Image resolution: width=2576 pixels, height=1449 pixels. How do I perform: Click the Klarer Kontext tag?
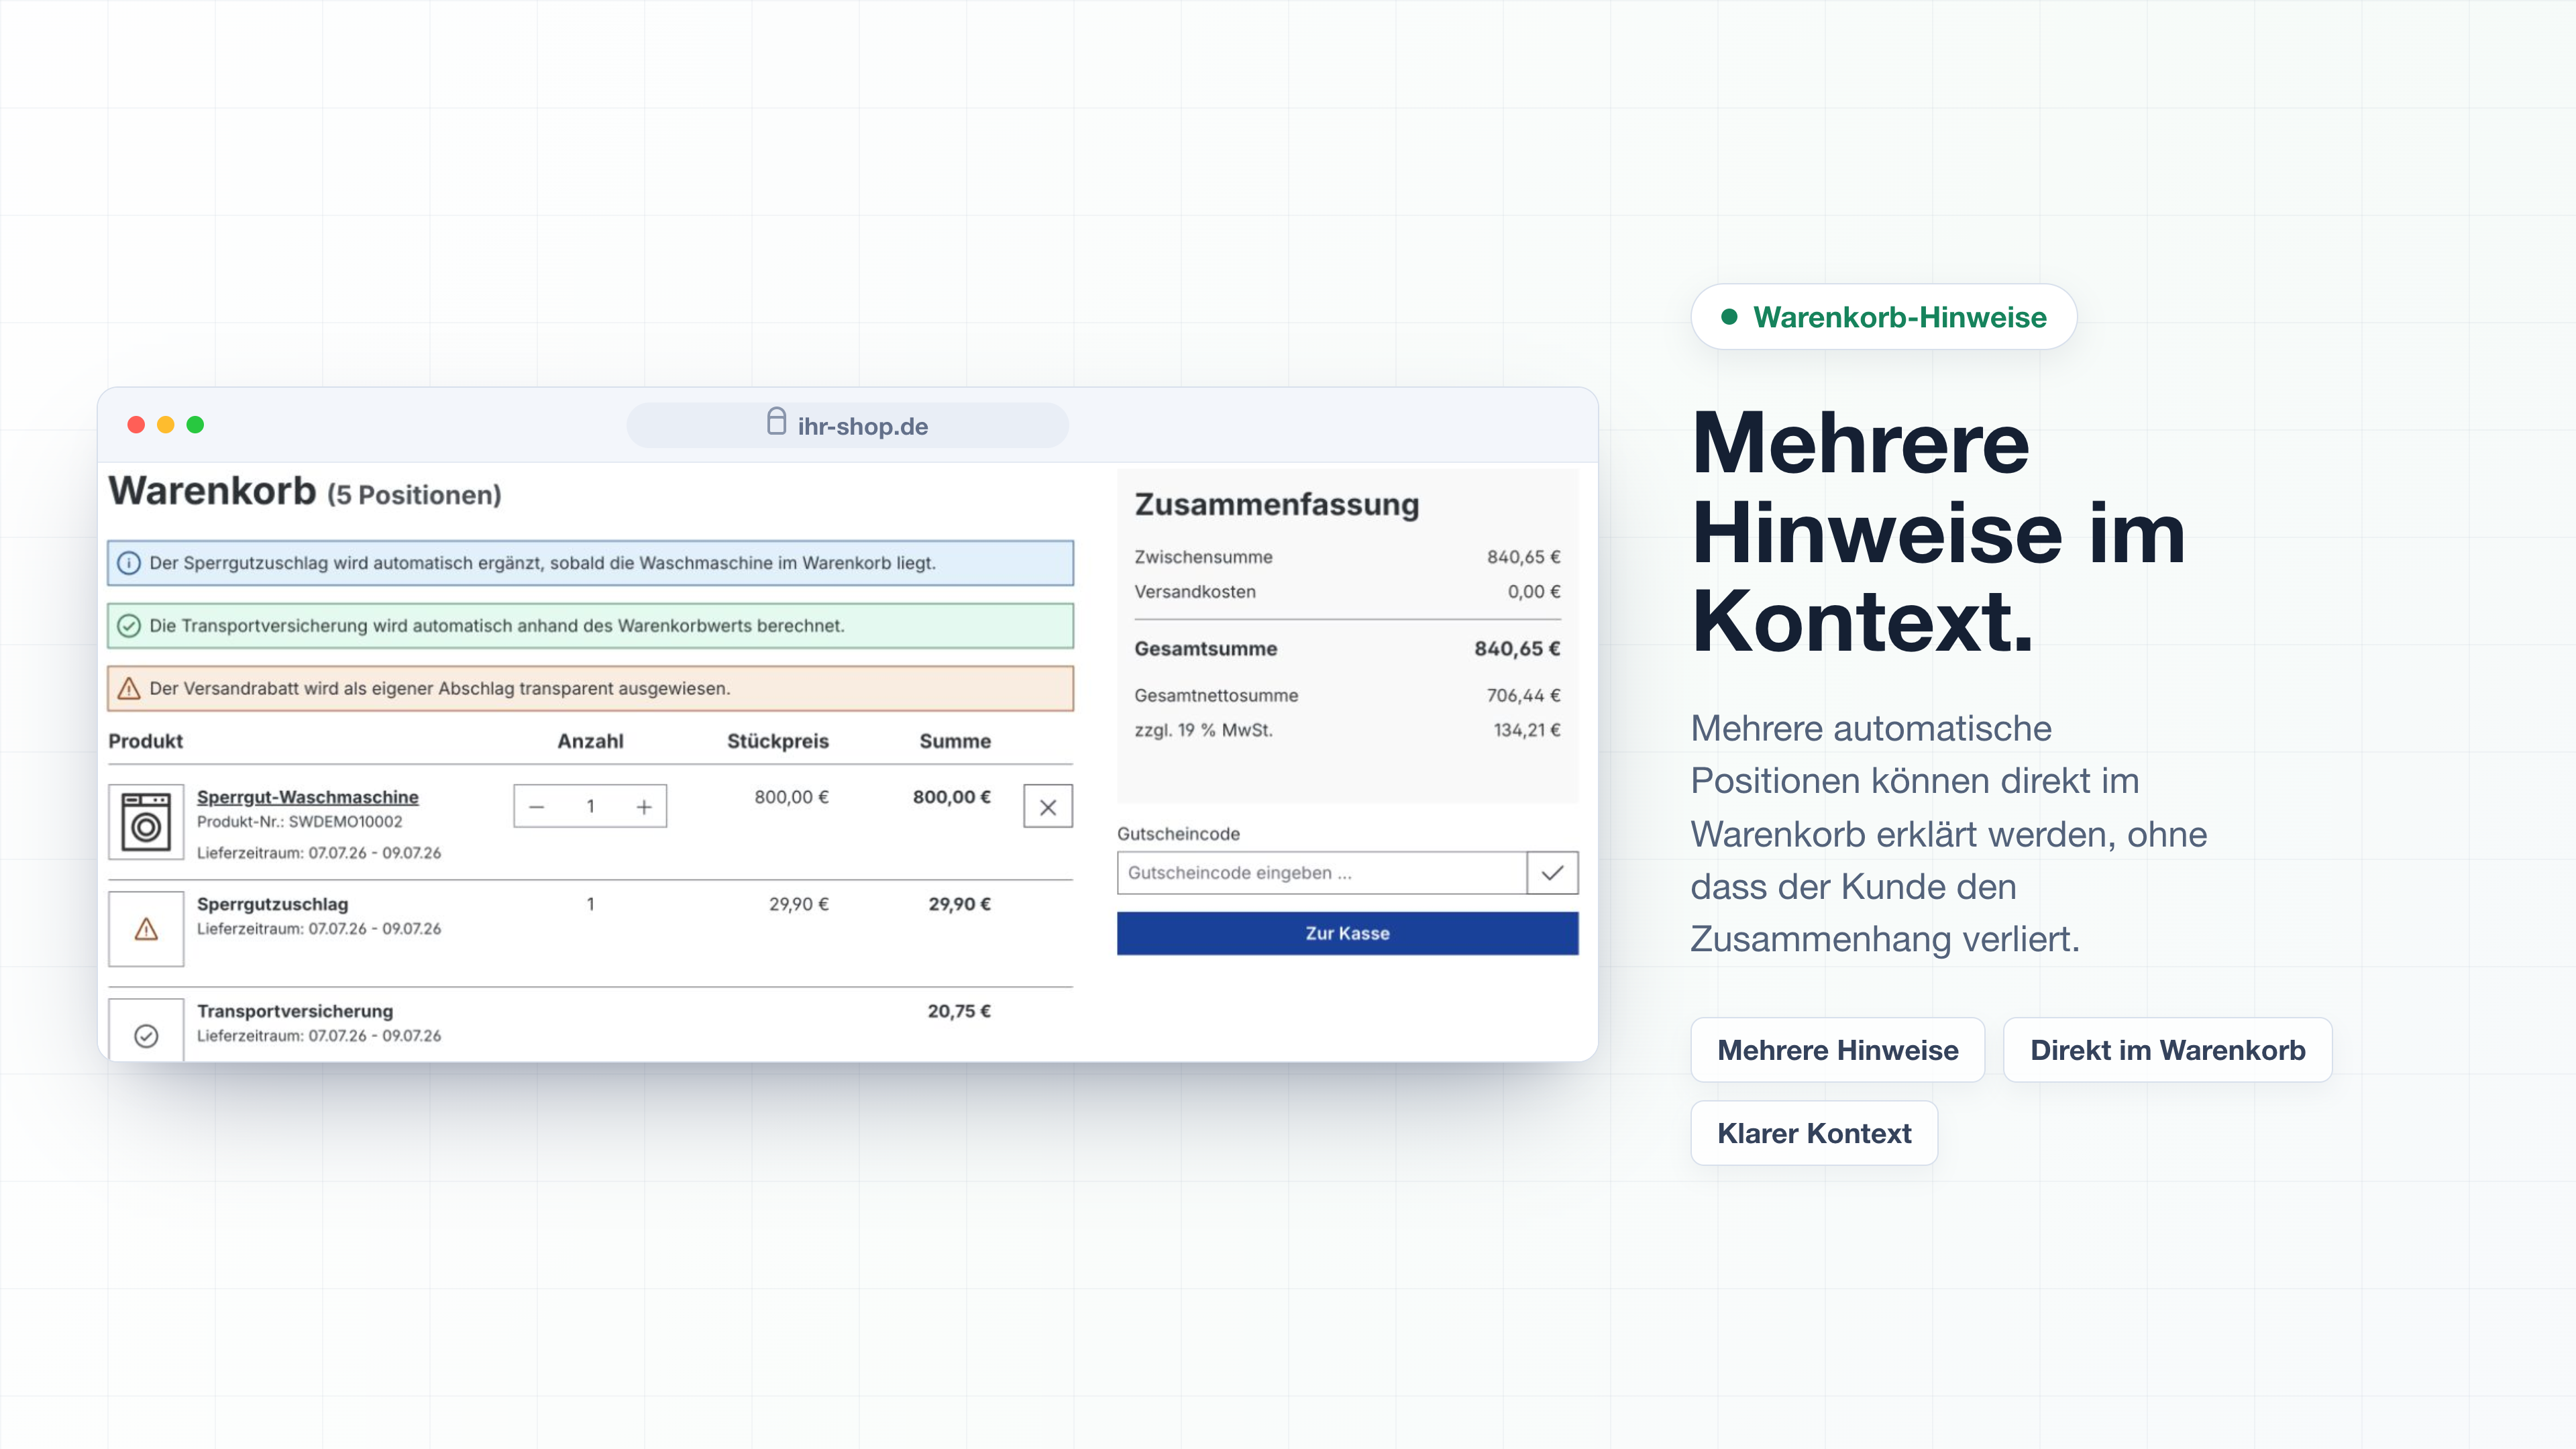(x=1814, y=1133)
